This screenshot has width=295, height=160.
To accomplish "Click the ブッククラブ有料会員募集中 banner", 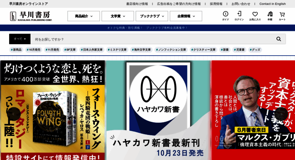I will point(147,28).
